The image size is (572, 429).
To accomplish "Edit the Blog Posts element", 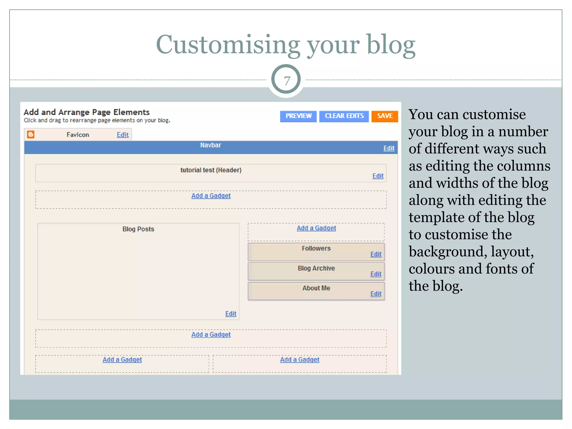I will (x=231, y=314).
